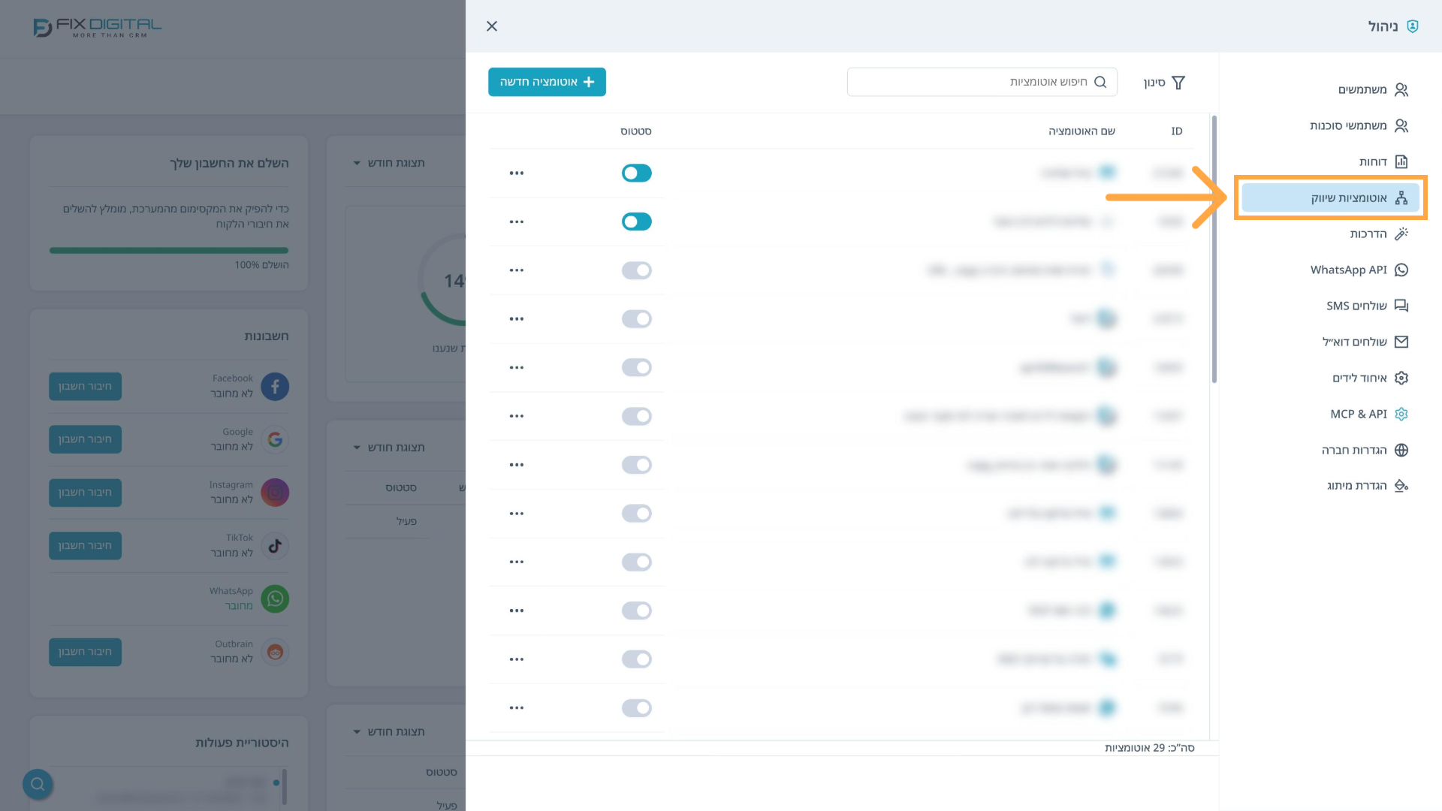Click the search magnifier icon in the automations field
This screenshot has height=811, width=1442.
coord(1100,82)
